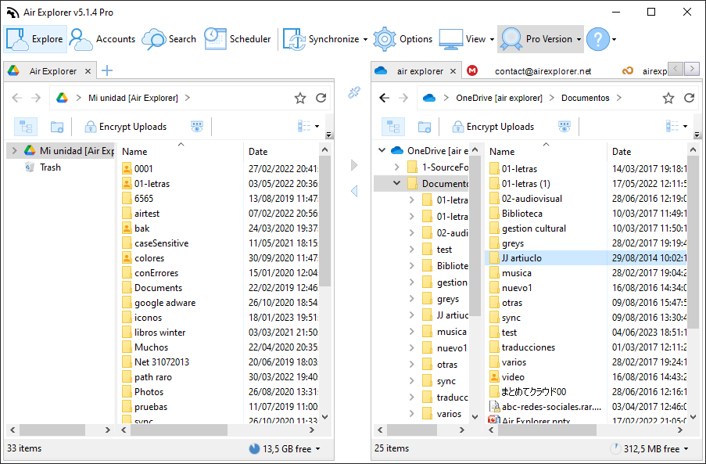
Task: Select the shared video folder
Action: tap(513, 377)
